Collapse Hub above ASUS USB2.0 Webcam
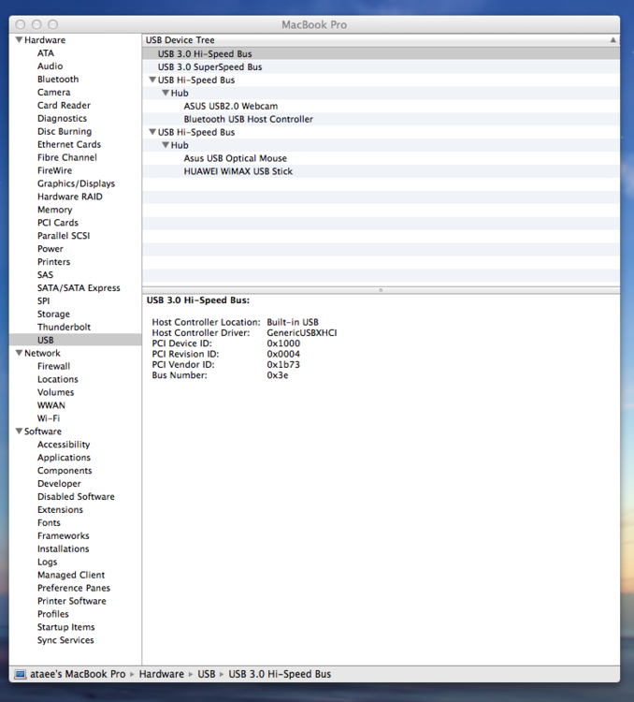The width and height of the screenshot is (634, 702). coord(166,93)
